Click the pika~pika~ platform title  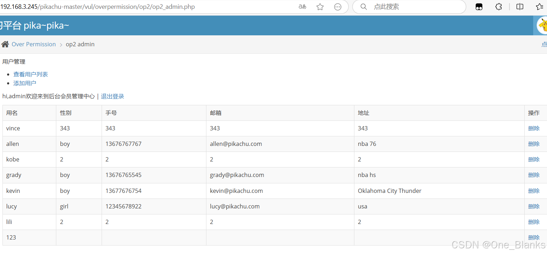tap(46, 25)
